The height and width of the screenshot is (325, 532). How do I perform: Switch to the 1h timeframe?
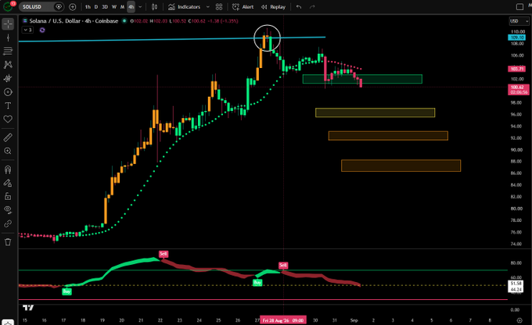pos(88,7)
